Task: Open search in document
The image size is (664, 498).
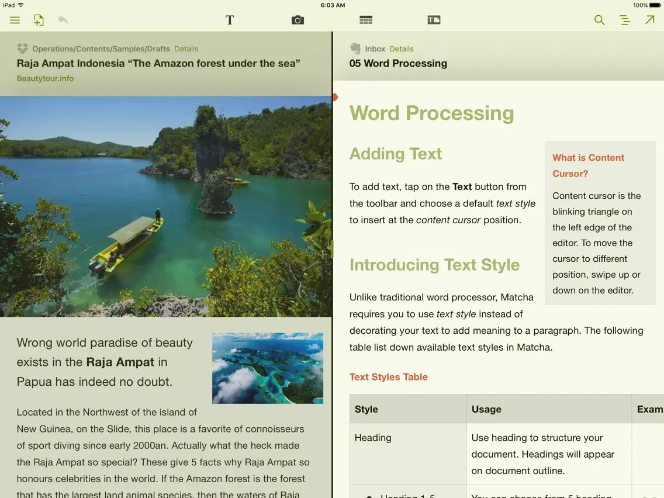Action: pos(599,20)
